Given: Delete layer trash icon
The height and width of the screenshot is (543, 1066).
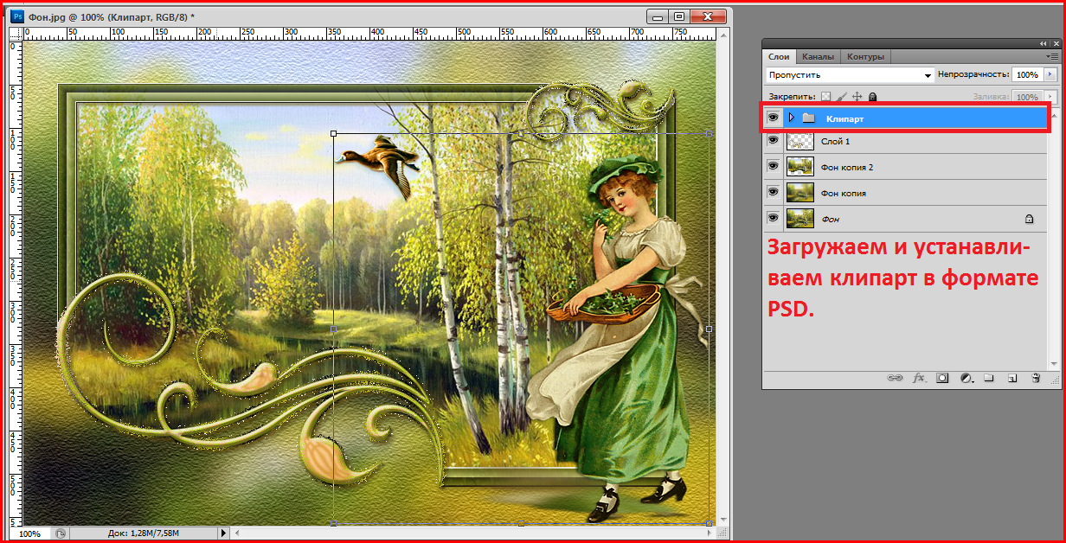Looking at the screenshot, I should coord(1035,379).
